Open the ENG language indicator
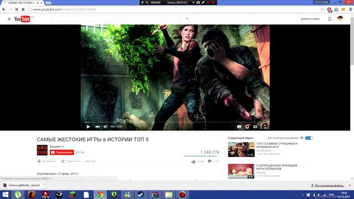 (331, 195)
